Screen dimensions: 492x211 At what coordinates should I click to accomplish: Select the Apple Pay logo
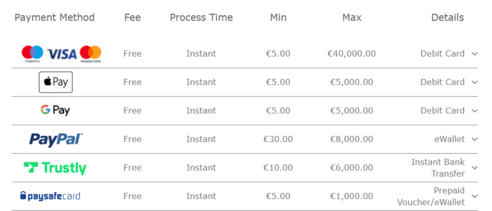click(x=56, y=82)
